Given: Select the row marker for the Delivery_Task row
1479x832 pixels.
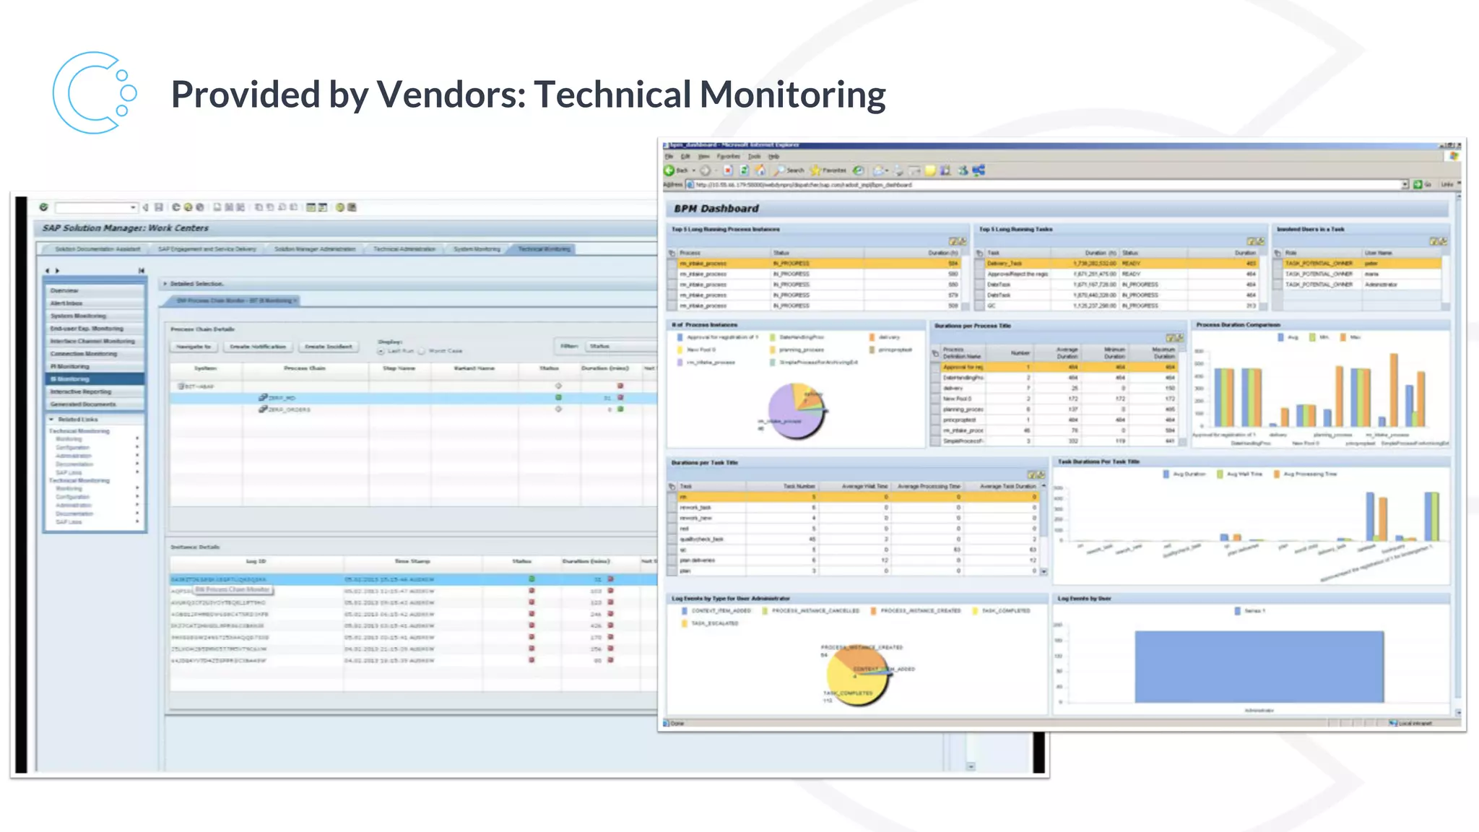Looking at the screenshot, I should pyautogui.click(x=980, y=264).
